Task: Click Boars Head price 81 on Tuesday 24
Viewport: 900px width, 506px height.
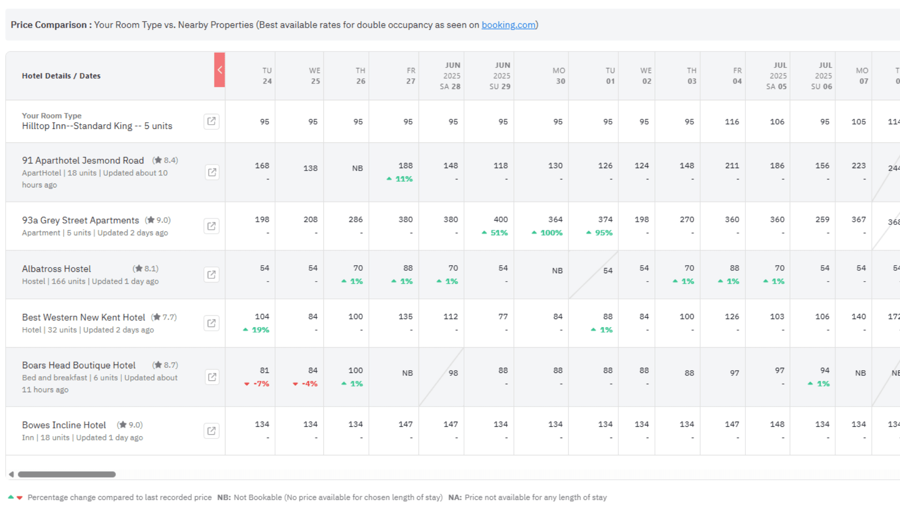Action: [x=264, y=370]
